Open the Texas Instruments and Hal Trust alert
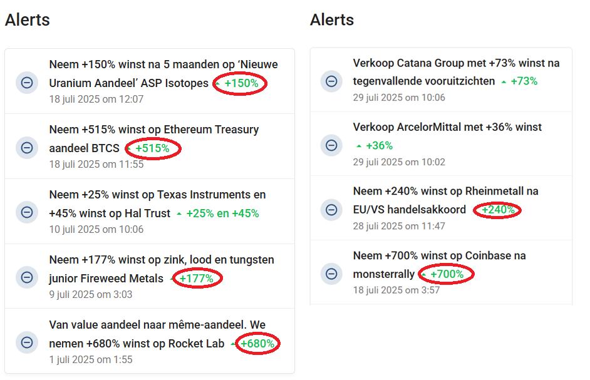The image size is (590, 380). [157, 204]
